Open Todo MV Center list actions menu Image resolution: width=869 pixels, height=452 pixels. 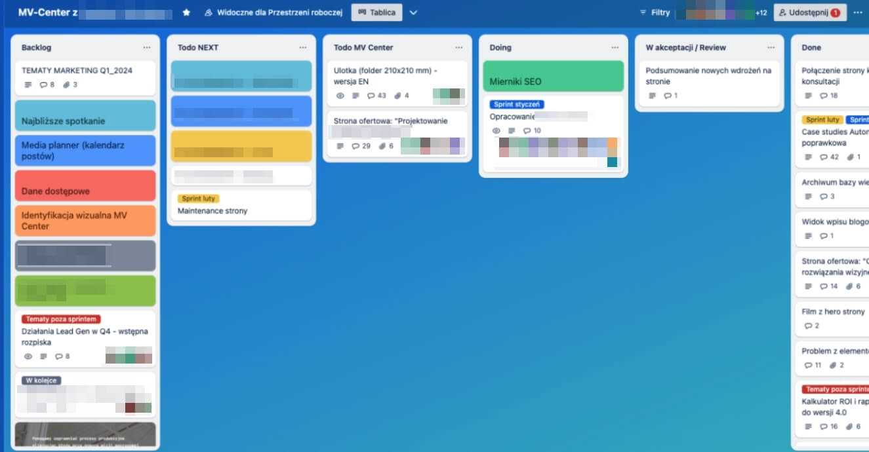coord(459,48)
